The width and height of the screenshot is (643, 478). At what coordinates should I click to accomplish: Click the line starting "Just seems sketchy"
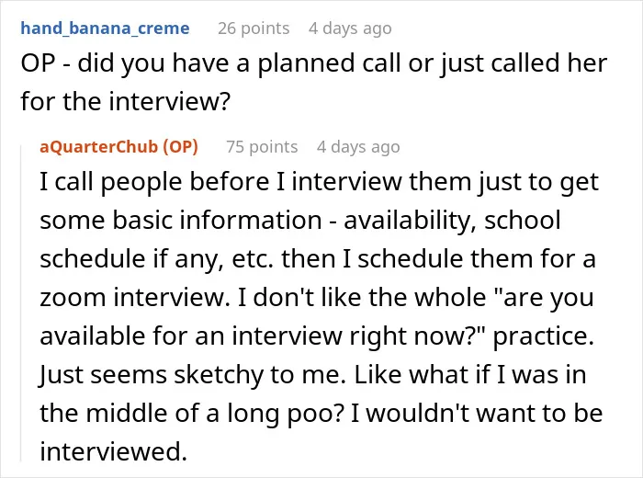pos(313,375)
